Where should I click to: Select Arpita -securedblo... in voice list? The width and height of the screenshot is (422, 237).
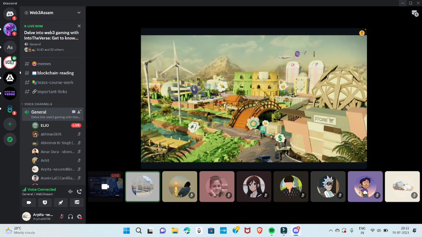click(56, 169)
